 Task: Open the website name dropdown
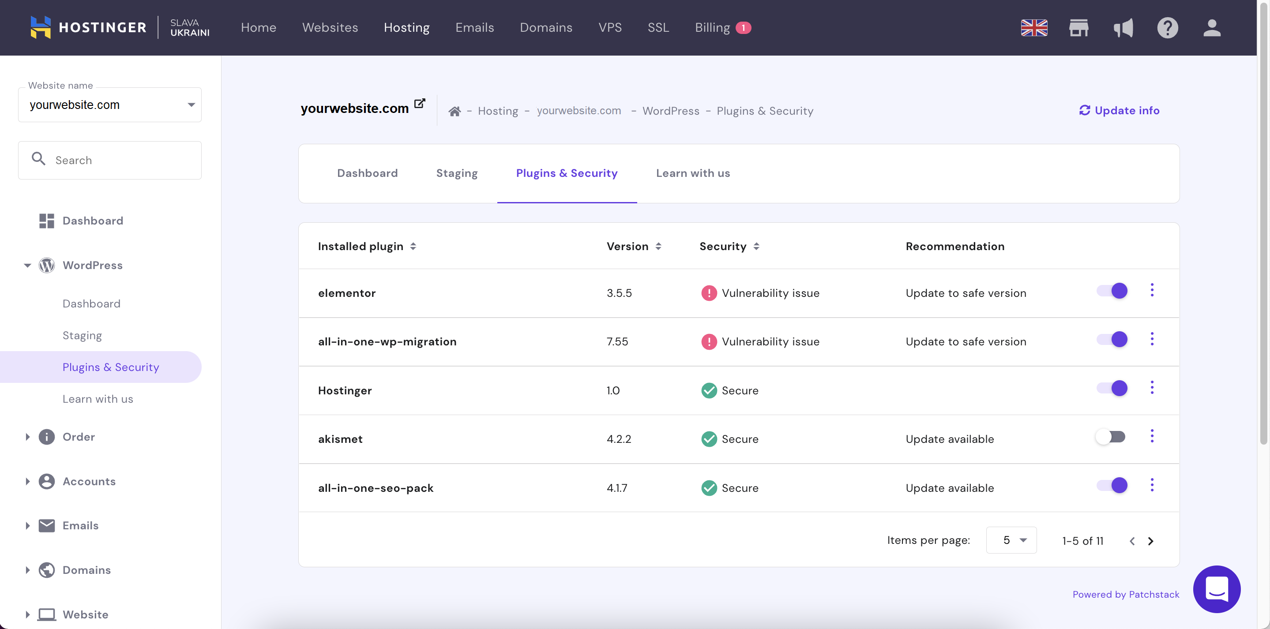(x=191, y=105)
